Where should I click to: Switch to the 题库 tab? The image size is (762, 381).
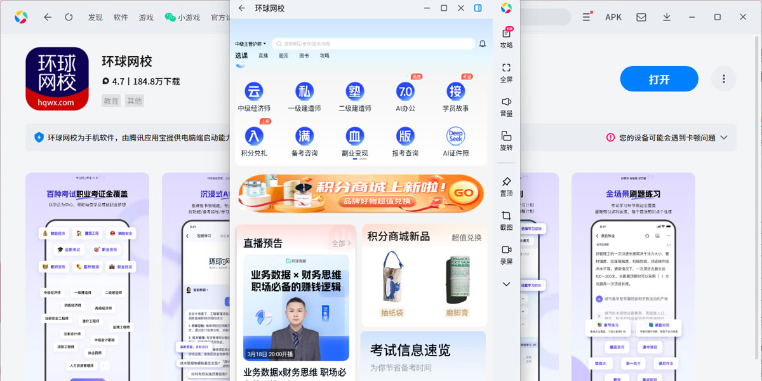(x=284, y=56)
